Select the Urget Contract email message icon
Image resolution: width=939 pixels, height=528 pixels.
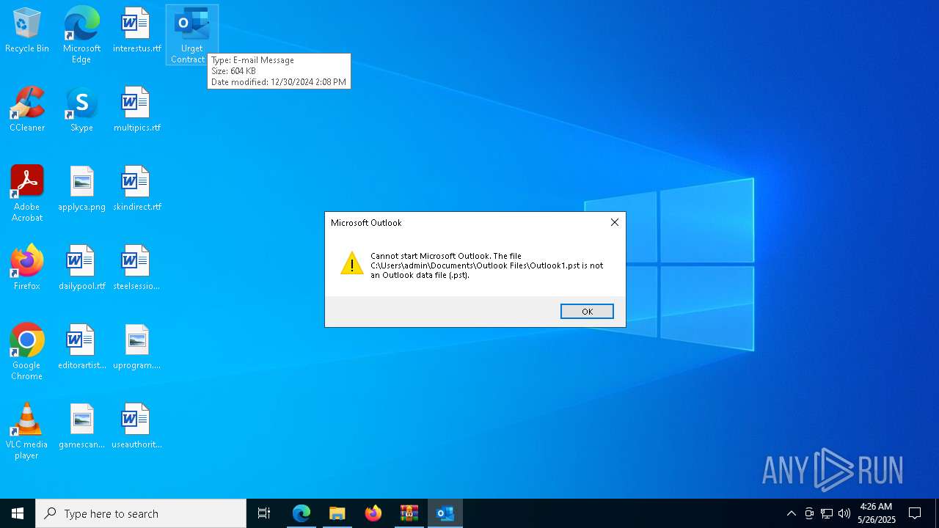[x=191, y=34]
